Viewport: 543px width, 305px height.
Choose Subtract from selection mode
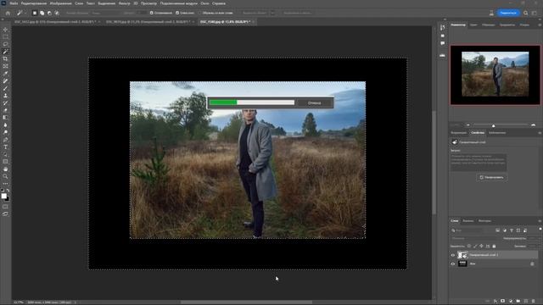[49, 13]
